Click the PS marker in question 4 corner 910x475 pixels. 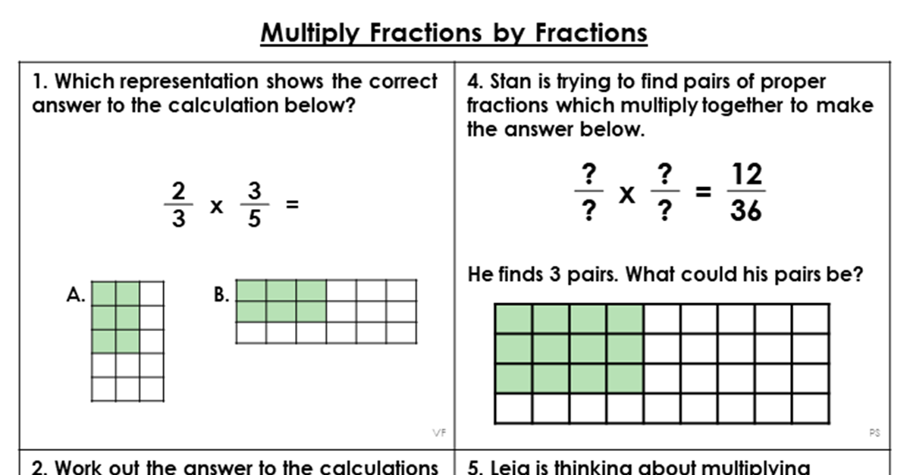(873, 433)
